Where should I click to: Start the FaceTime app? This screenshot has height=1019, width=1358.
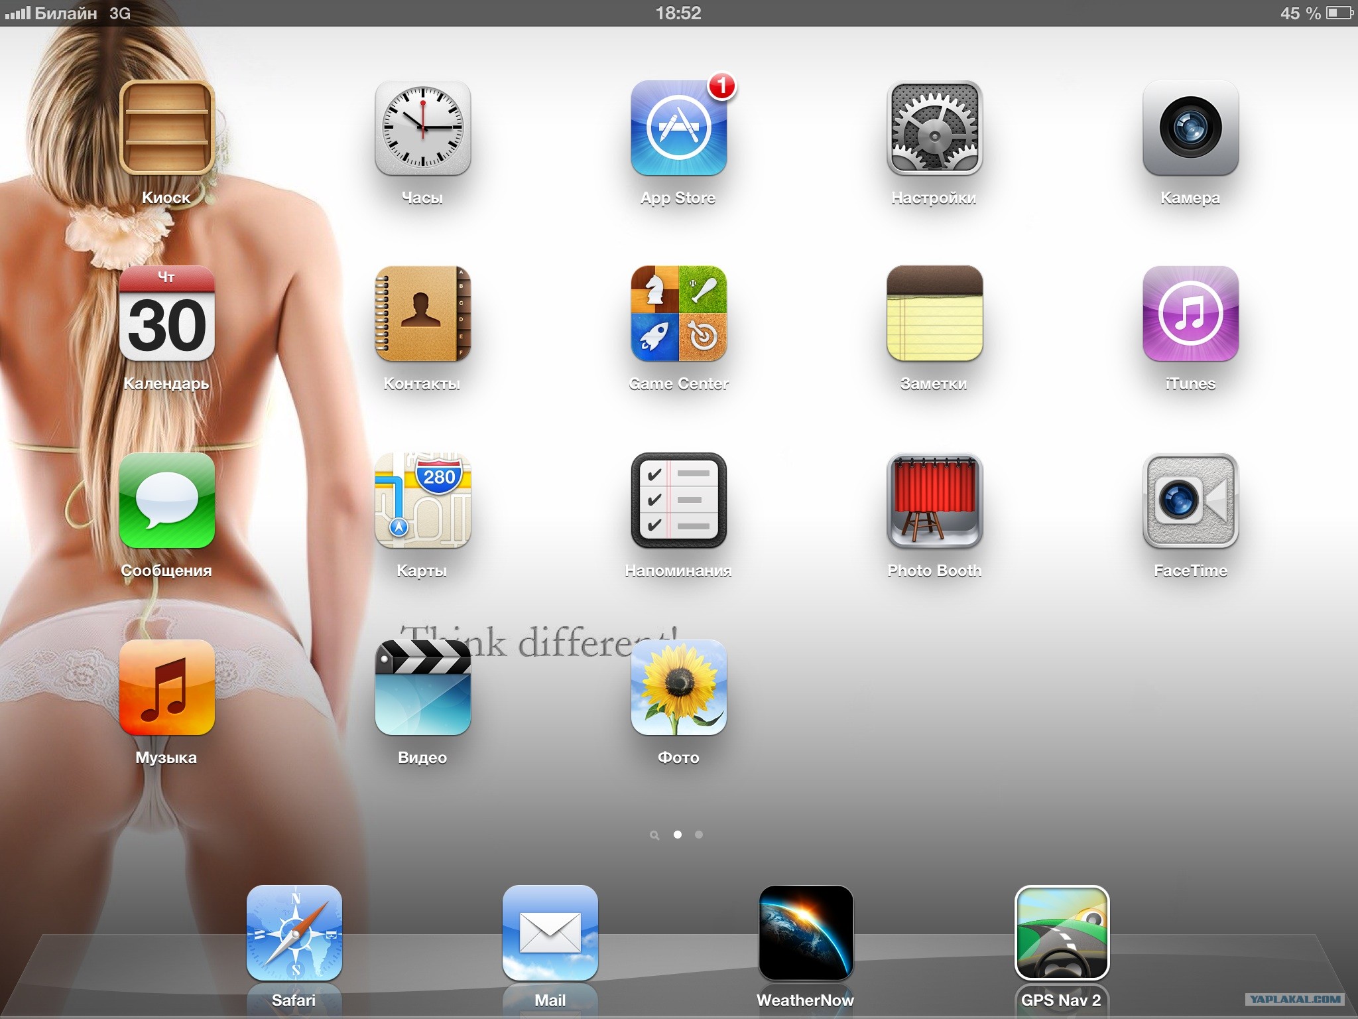(x=1190, y=501)
